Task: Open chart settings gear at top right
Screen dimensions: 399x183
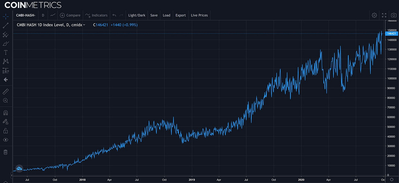Action: pos(374,15)
